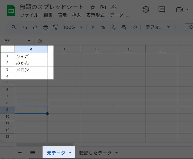193x159 pixels.
Task: Select cell A1 containing りんご
Action: tap(31, 56)
